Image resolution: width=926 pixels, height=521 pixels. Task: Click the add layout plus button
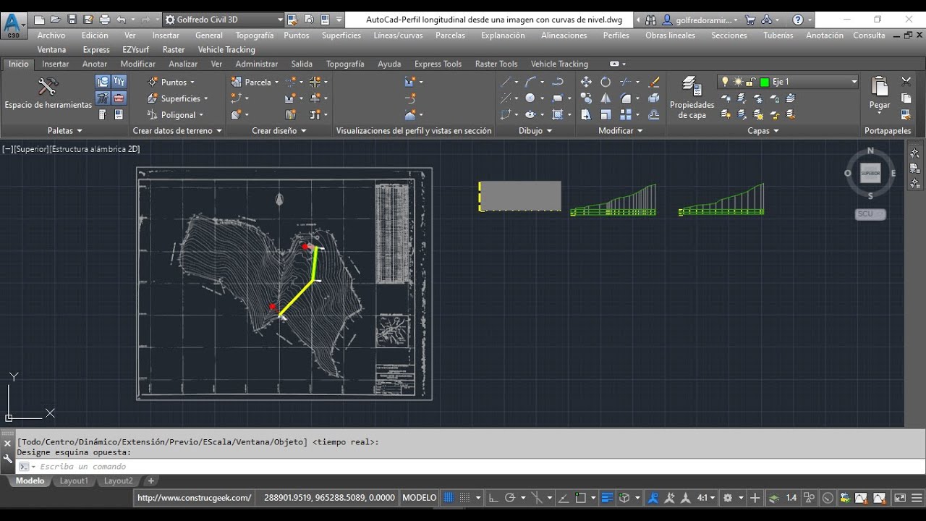pyautogui.click(x=151, y=480)
